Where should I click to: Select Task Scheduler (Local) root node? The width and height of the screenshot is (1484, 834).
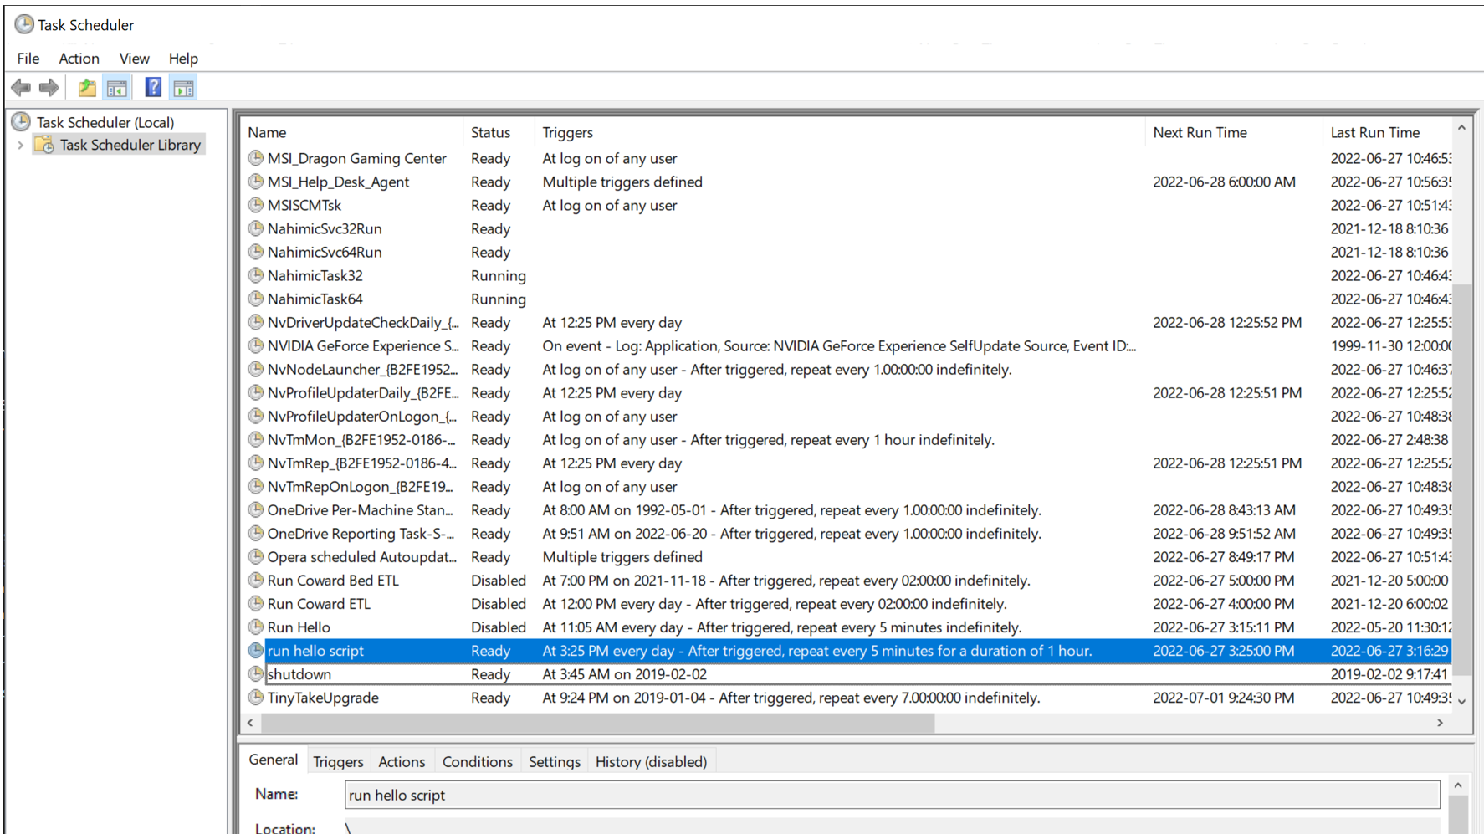105,122
